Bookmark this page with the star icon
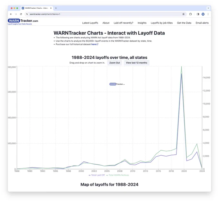This screenshot has width=219, height=202. pos(183,14)
